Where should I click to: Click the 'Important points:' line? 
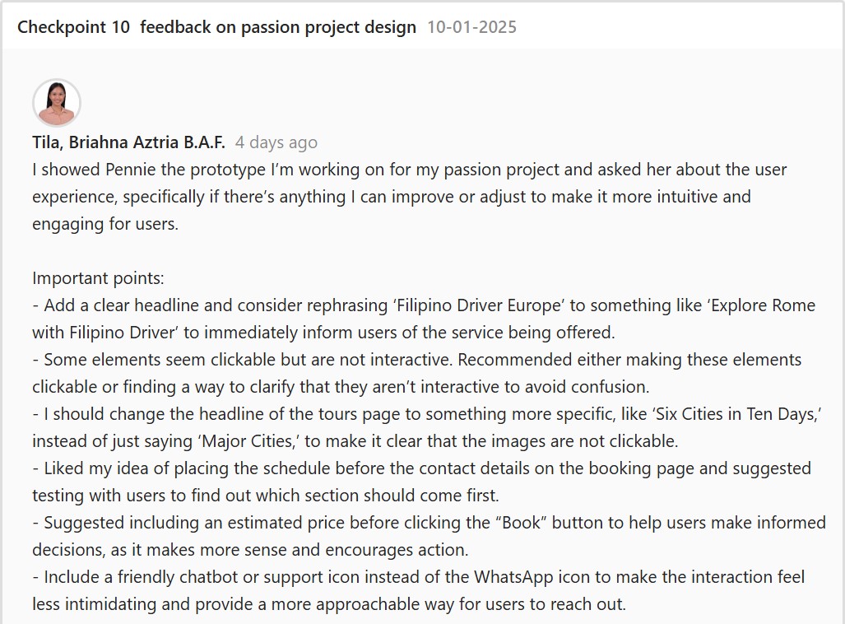(98, 278)
